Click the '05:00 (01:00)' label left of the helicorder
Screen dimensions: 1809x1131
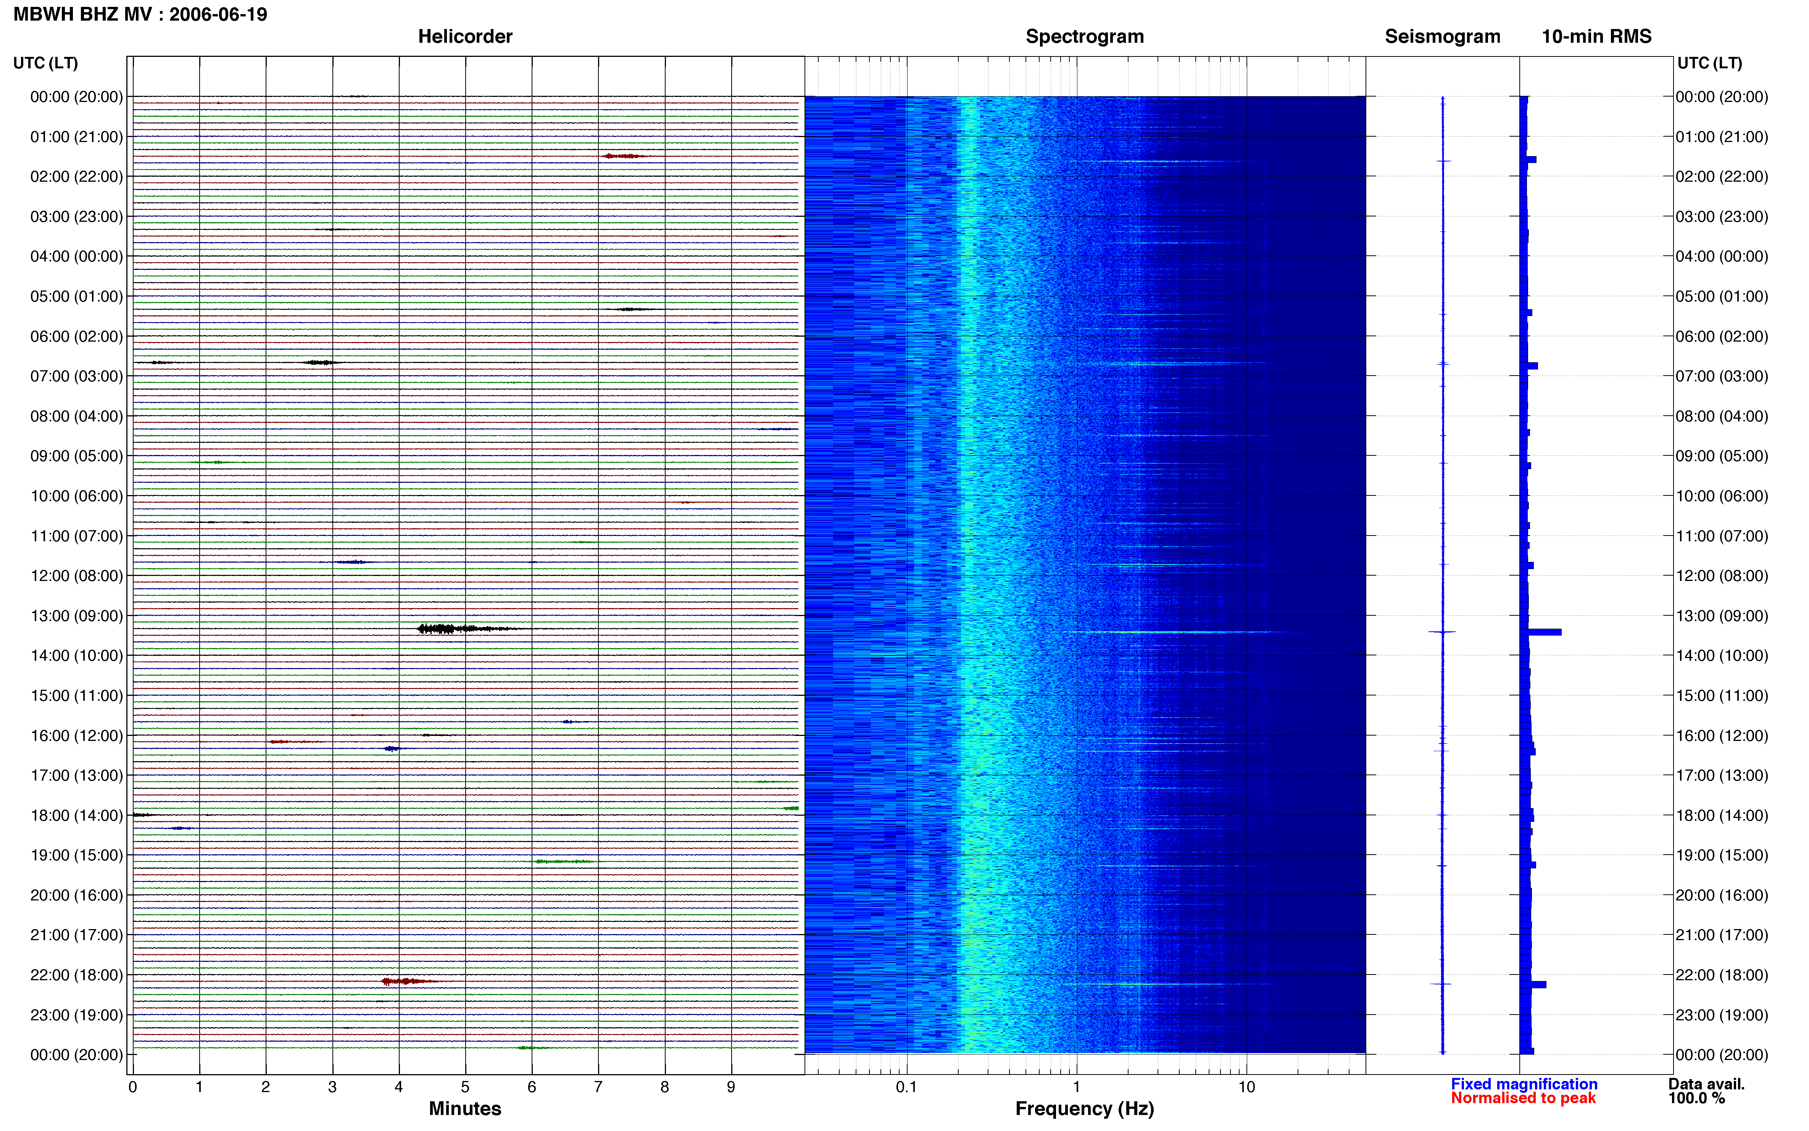(x=76, y=296)
